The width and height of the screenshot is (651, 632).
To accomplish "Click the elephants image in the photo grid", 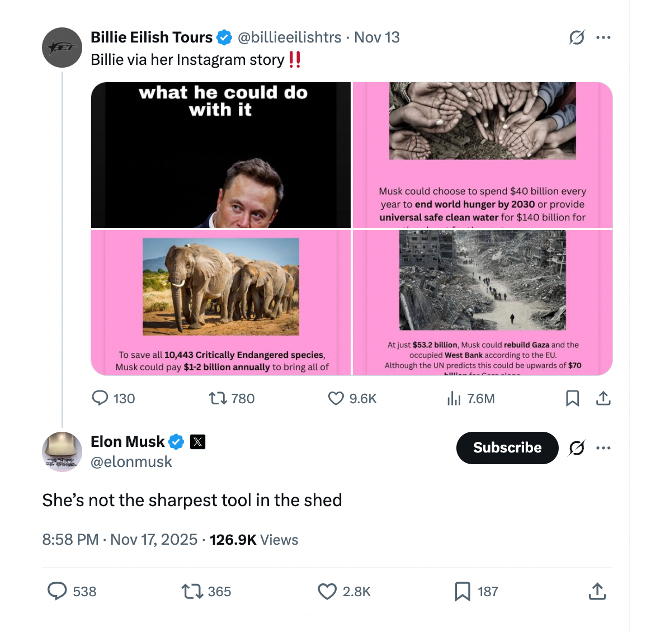I will click(220, 286).
